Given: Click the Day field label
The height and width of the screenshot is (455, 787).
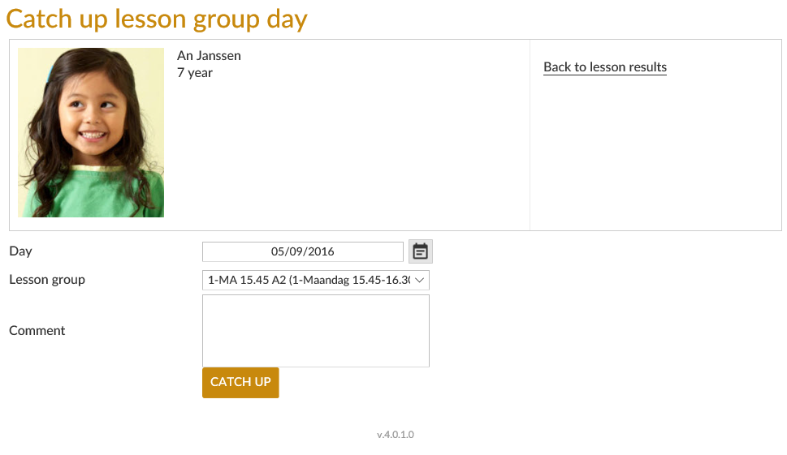Looking at the screenshot, I should (x=20, y=251).
